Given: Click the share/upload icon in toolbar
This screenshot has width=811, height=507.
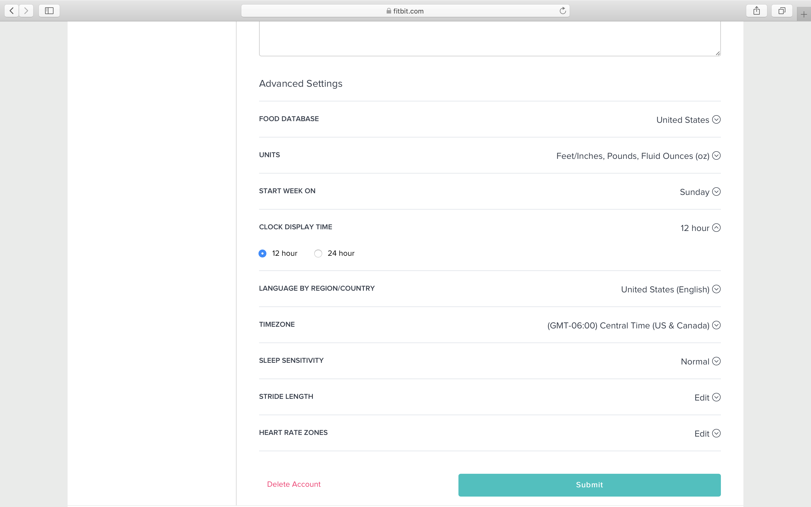Looking at the screenshot, I should click(757, 10).
